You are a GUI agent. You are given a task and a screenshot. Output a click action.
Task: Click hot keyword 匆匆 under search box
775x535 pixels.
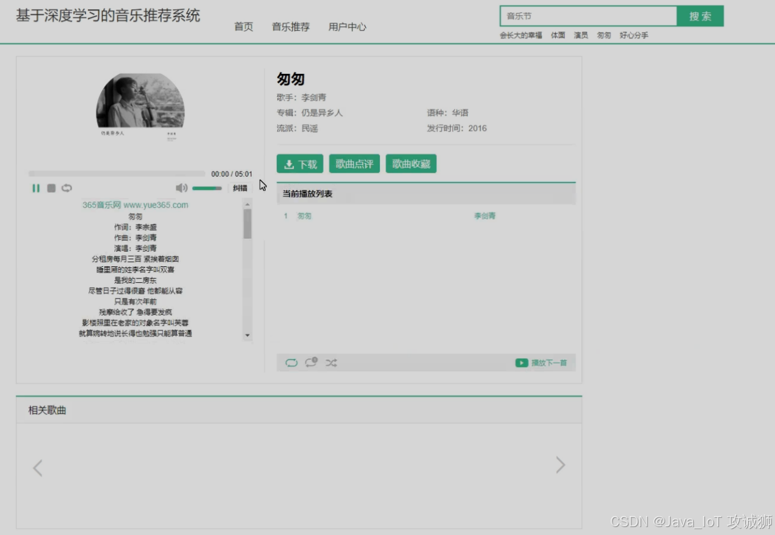[x=604, y=35]
